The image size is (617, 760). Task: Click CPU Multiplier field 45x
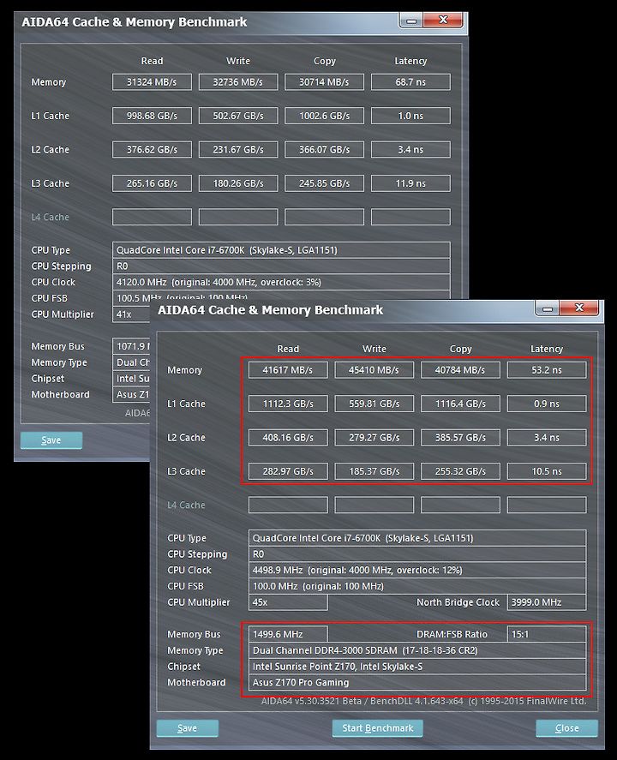click(x=288, y=602)
